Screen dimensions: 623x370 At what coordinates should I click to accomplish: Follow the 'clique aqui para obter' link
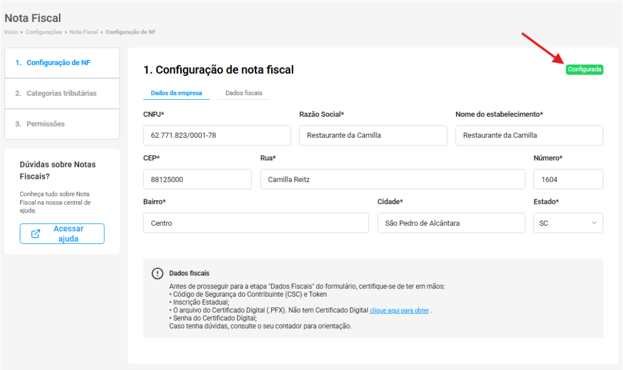click(399, 311)
